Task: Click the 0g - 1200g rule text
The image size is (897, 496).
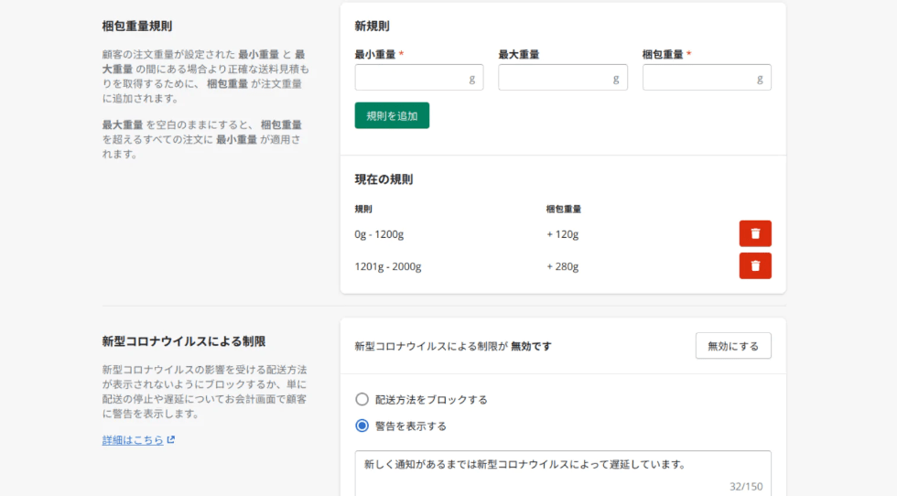Action: (379, 234)
